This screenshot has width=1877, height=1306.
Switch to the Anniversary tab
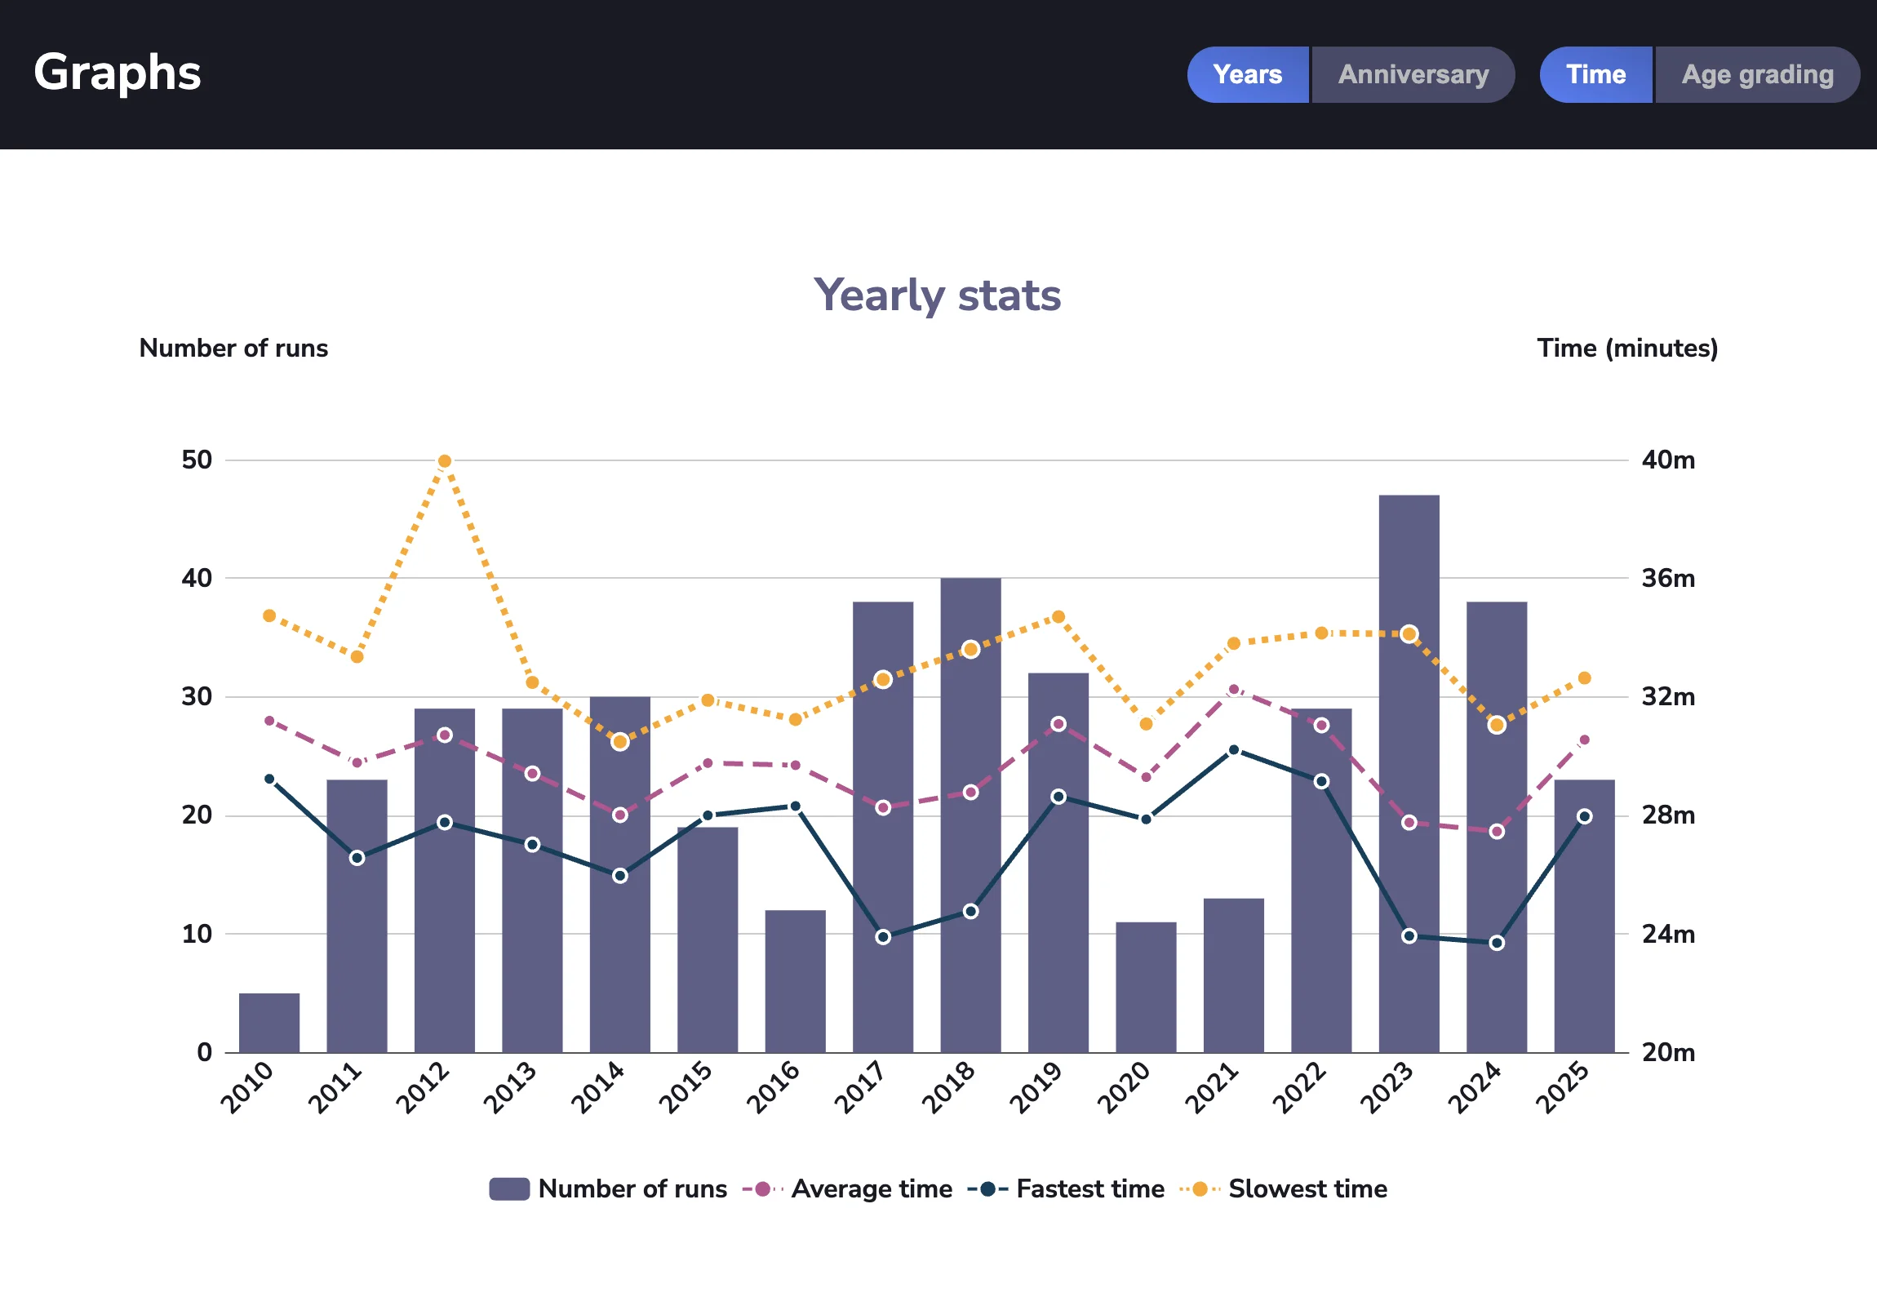pyautogui.click(x=1413, y=74)
